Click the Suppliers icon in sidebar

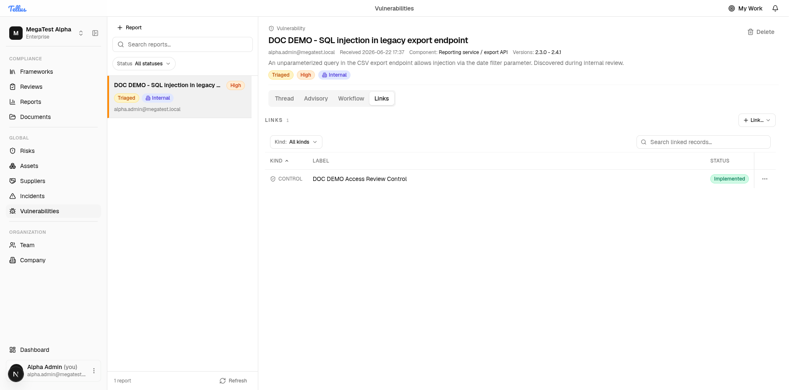point(13,181)
